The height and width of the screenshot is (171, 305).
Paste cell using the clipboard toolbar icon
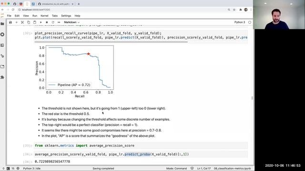click(35, 22)
